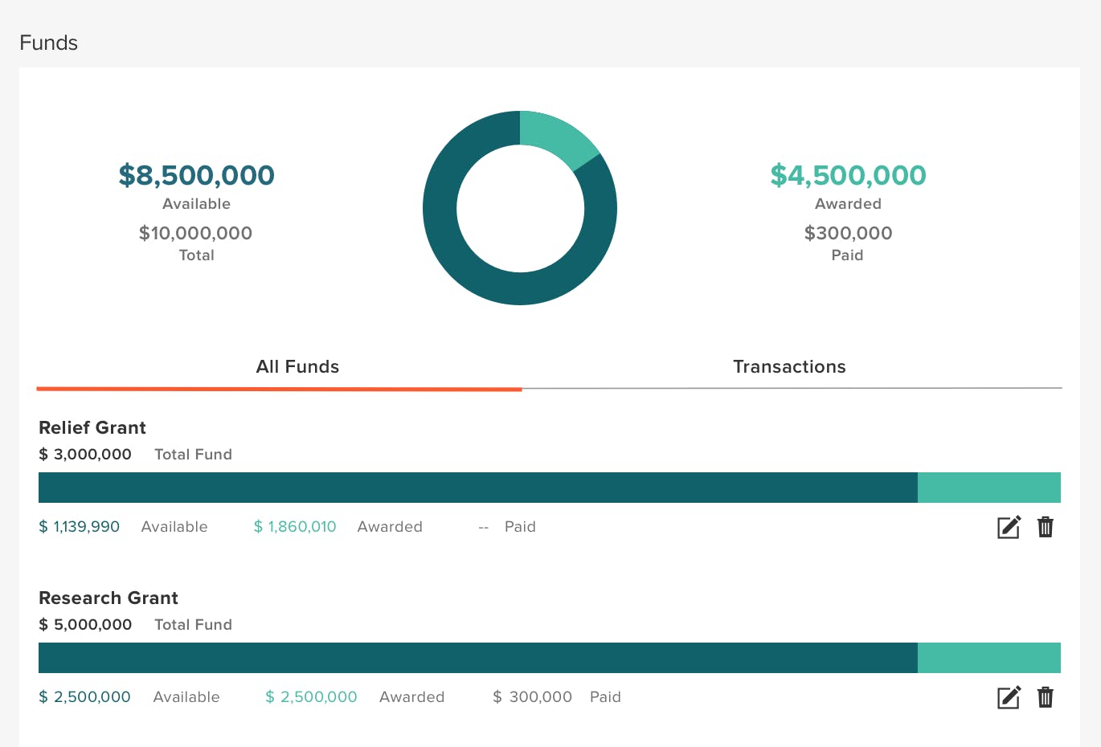Image resolution: width=1101 pixels, height=747 pixels.
Task: Switch to the Transactions tab
Action: click(789, 367)
